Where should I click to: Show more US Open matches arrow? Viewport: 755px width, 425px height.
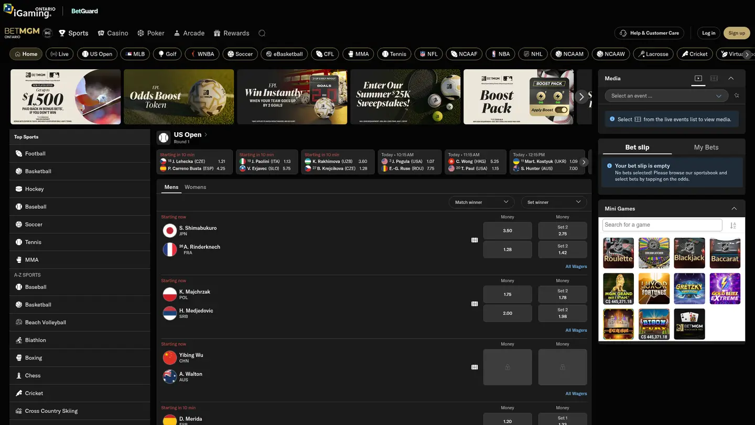584,162
